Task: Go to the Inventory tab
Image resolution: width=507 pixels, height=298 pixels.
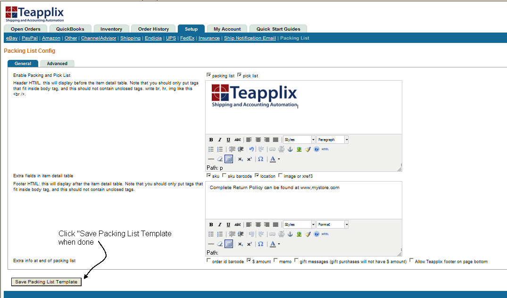Action: (111, 29)
